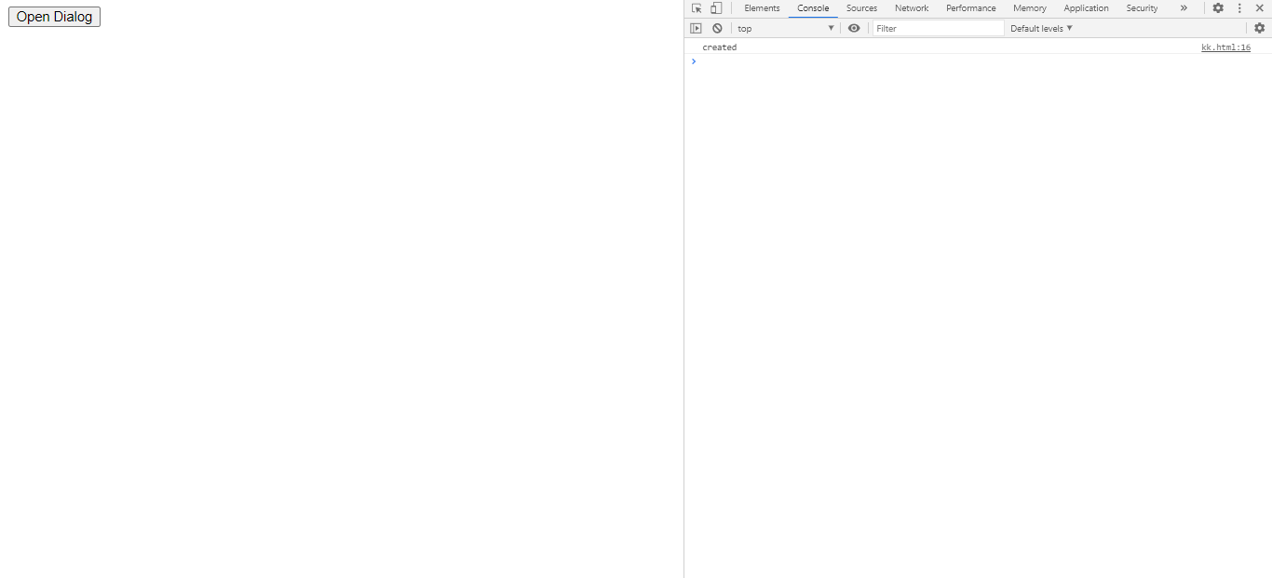Screen dimensions: 1272x578
Task: Switch to the Elements panel
Action: pyautogui.click(x=762, y=7)
